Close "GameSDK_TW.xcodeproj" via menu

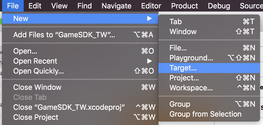pyautogui.click(x=69, y=107)
